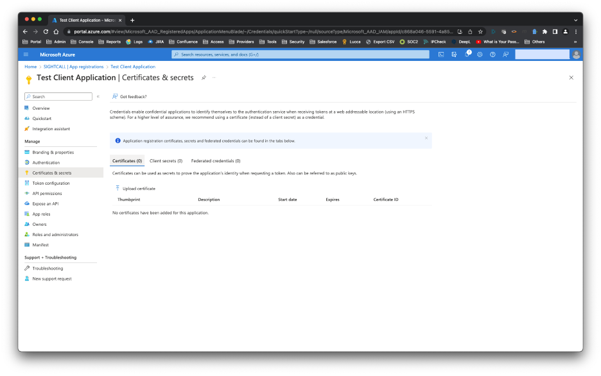The height and width of the screenshot is (376, 601).
Task: Show hidden bookmarks with the overflow chevron
Action: pos(575,42)
